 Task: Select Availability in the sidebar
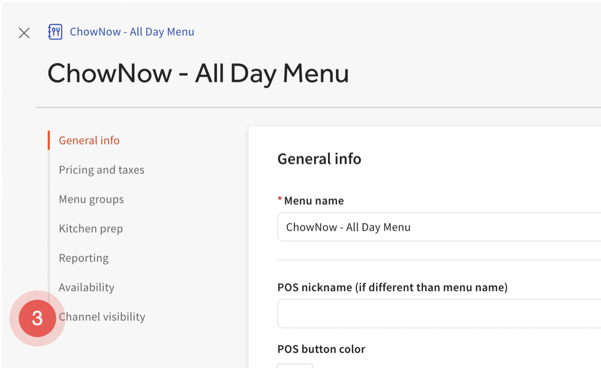point(86,287)
